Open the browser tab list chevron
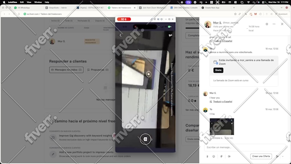This screenshot has height=164, width=291. click(282, 8)
